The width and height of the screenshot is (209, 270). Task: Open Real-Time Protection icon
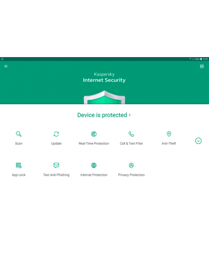coord(94,134)
